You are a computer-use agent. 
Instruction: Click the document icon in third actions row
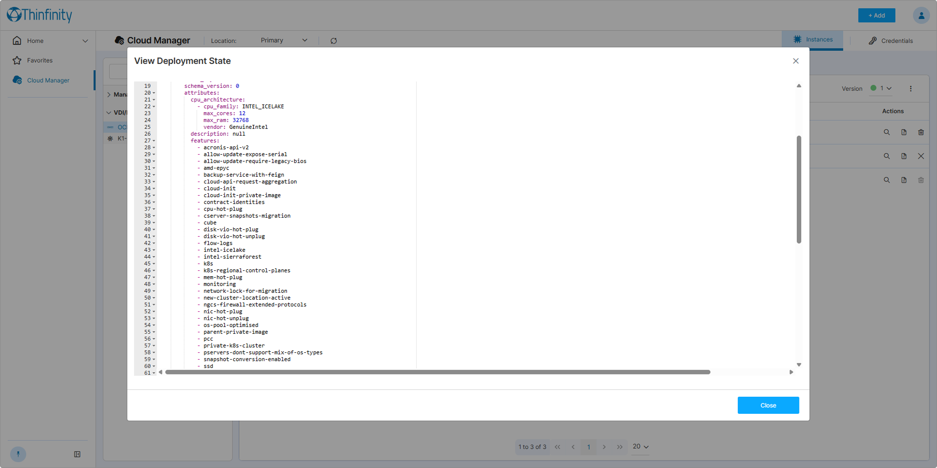click(904, 180)
